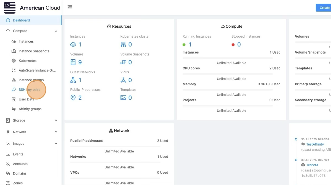
Task: Expand the Network menu section
Action: click(56, 132)
